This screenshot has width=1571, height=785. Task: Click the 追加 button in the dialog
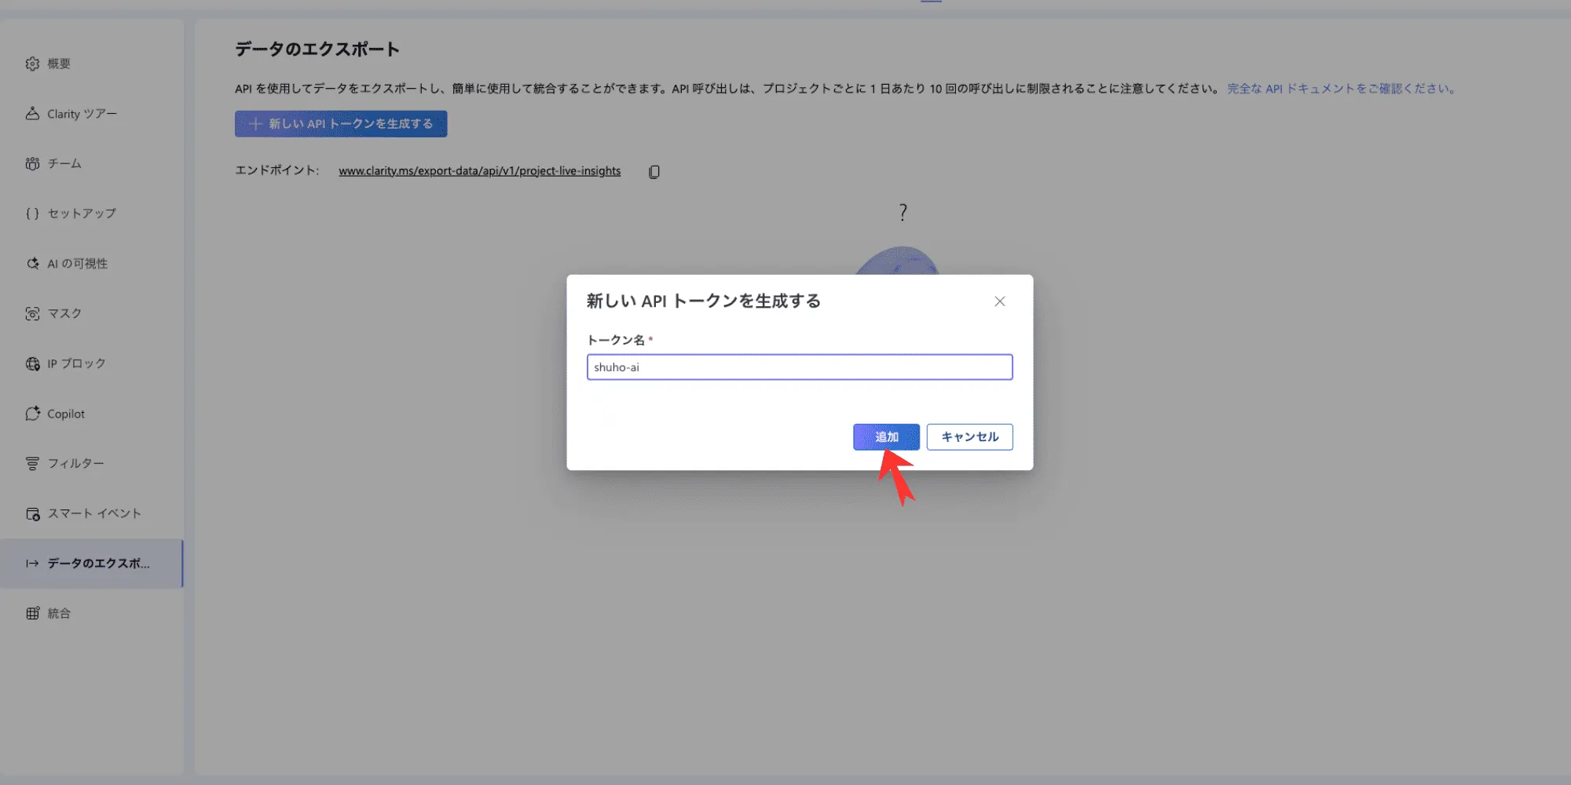[886, 437]
